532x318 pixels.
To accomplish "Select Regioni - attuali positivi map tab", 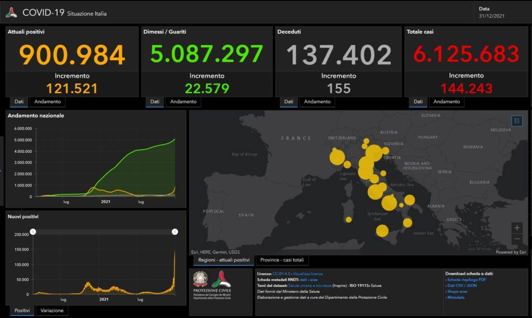I will click(224, 260).
